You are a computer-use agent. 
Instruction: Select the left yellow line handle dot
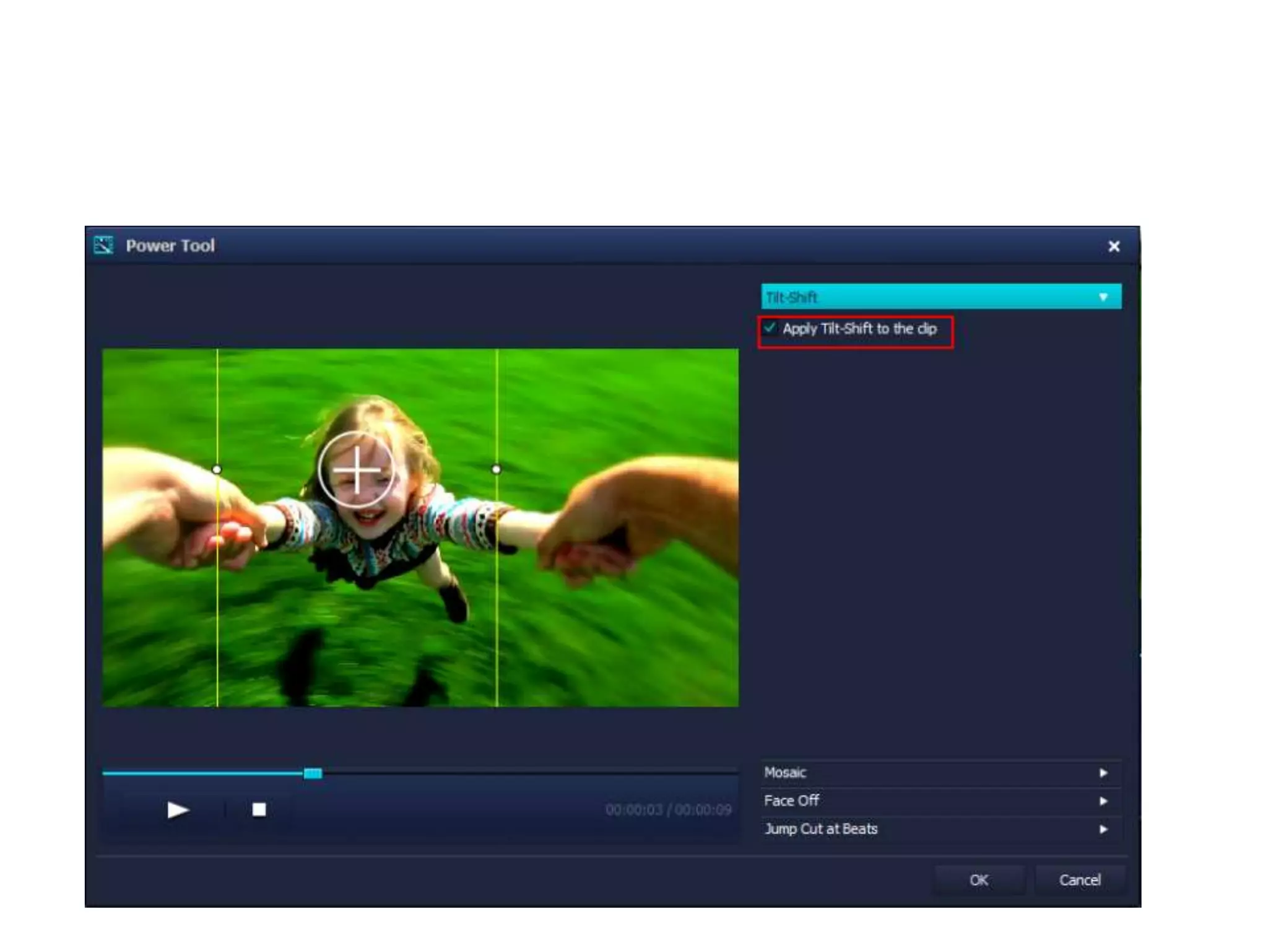[217, 469]
